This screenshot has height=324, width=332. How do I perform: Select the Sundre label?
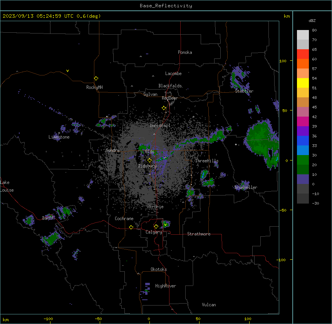(x=112, y=150)
